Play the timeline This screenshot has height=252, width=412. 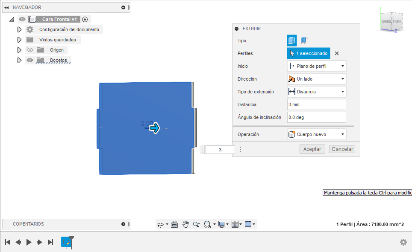29,242
